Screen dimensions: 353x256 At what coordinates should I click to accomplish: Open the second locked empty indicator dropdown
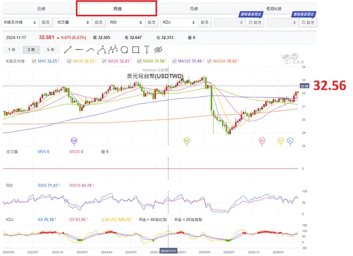(283, 22)
